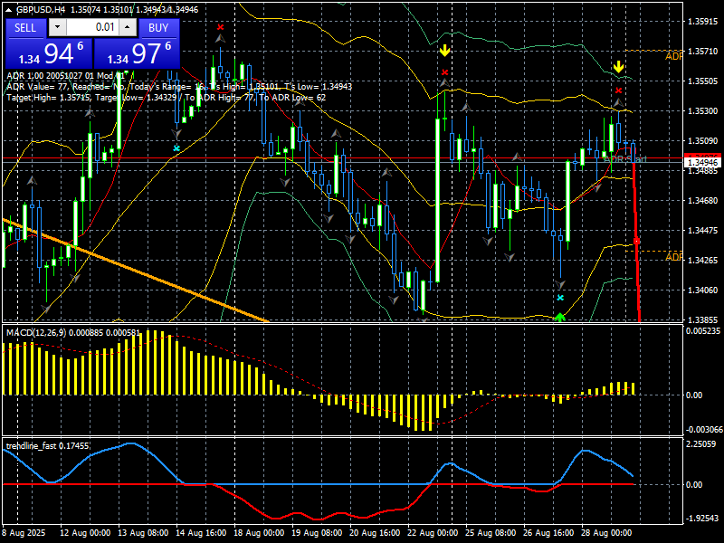Click the 28 Aug 00:00 time label
The height and width of the screenshot is (543, 724).
tap(606, 533)
